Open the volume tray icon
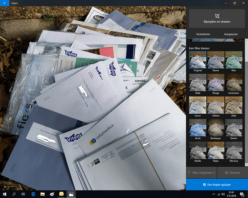 pyautogui.click(x=223, y=194)
